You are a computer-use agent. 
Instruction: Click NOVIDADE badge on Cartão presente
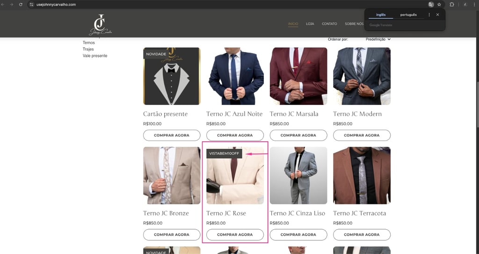coord(156,54)
